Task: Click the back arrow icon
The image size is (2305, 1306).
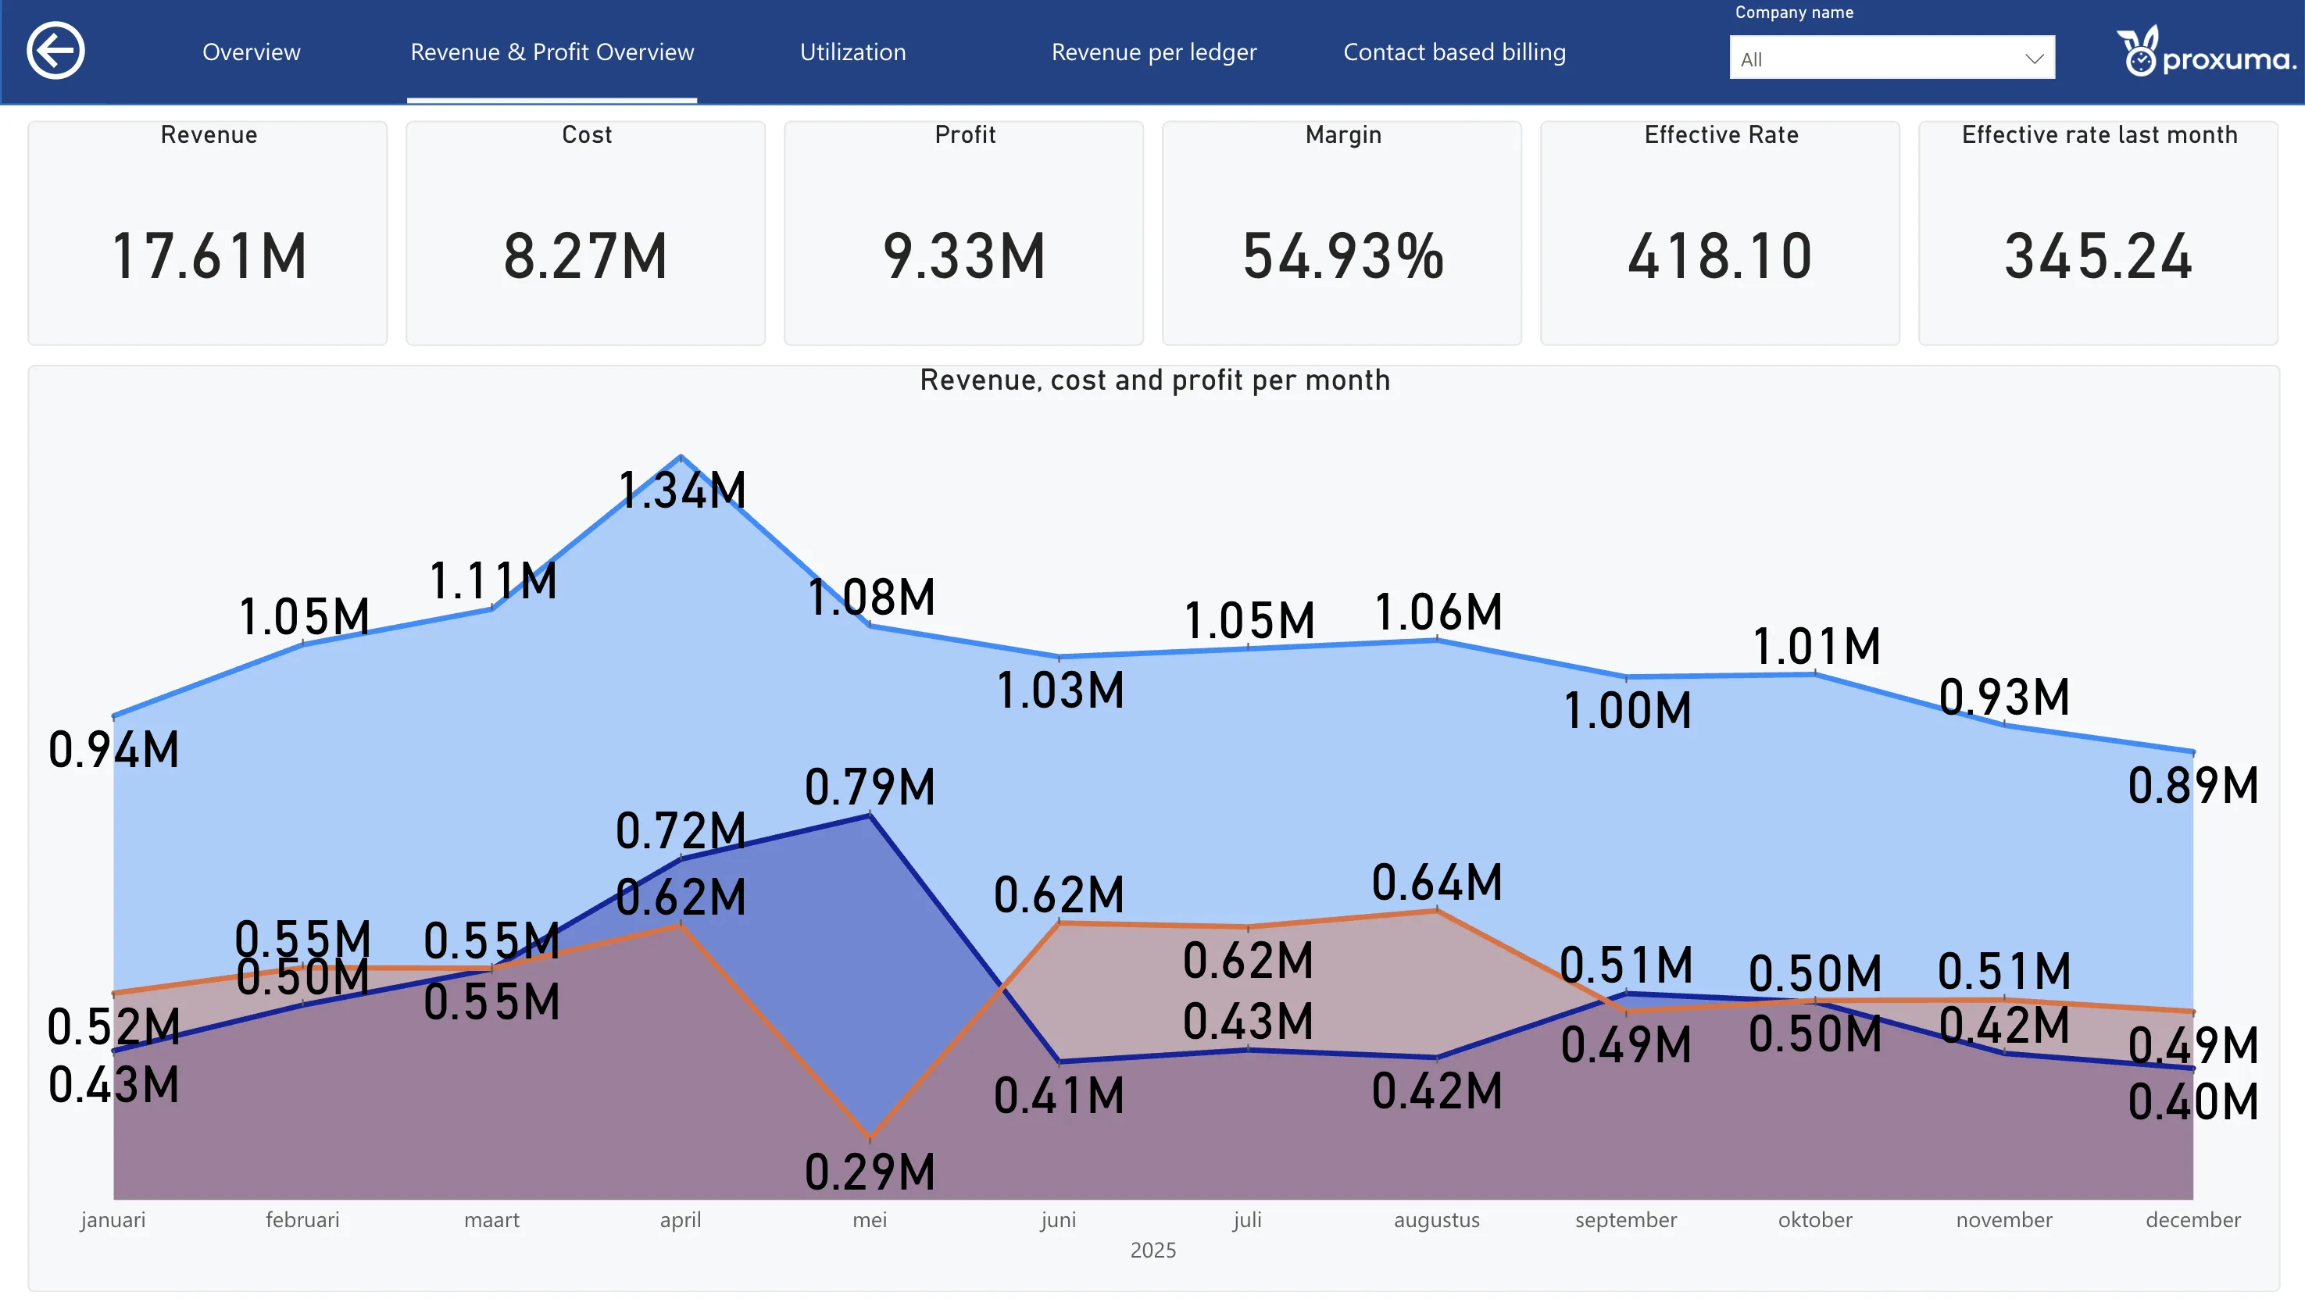Action: [x=55, y=51]
